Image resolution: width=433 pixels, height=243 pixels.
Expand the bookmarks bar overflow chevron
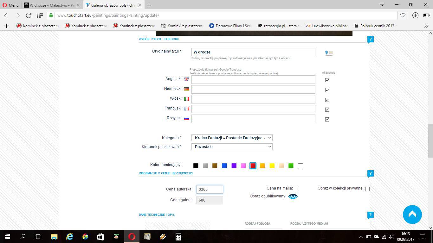tap(426, 26)
